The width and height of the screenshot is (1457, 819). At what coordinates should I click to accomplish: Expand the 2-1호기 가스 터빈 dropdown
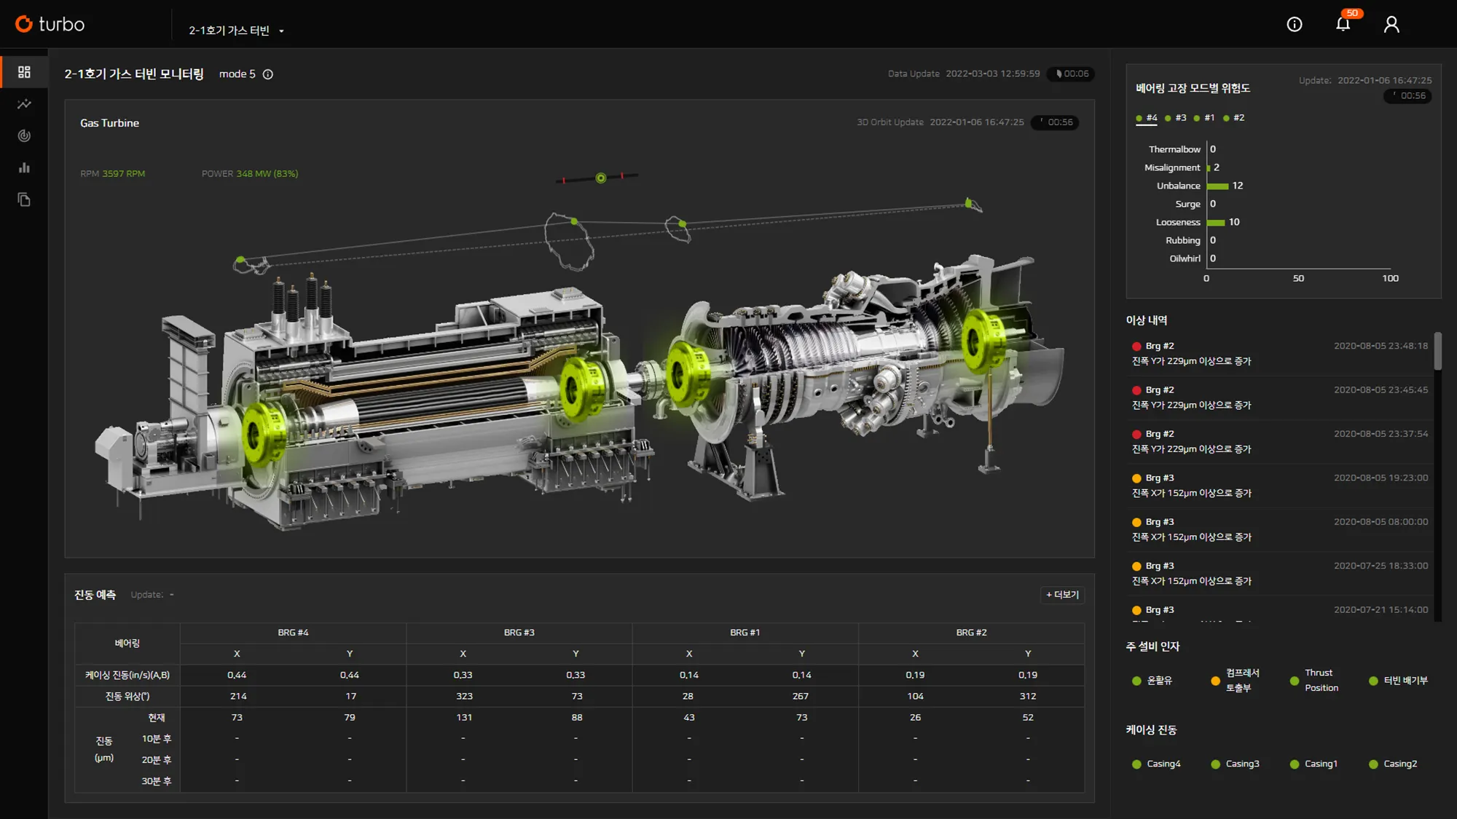tap(236, 31)
